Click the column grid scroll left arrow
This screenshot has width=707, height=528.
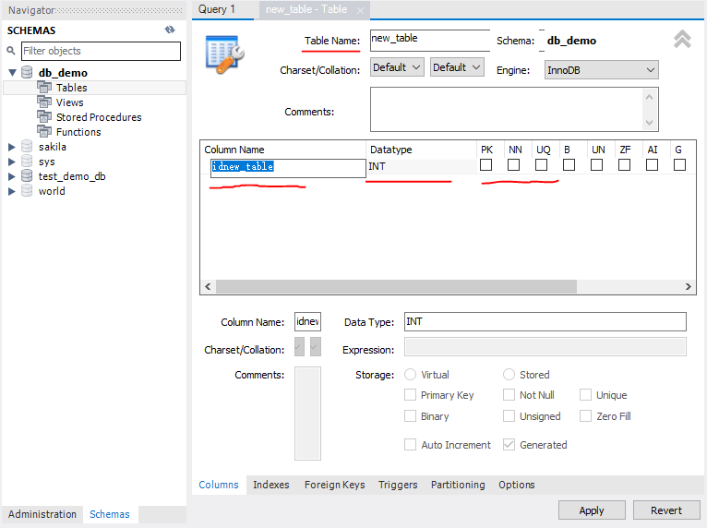coord(208,286)
